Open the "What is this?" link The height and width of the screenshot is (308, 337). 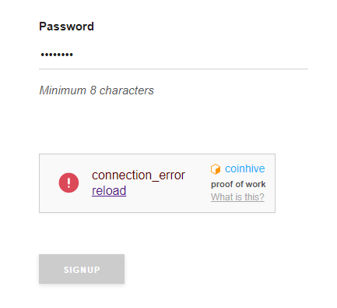pos(237,197)
